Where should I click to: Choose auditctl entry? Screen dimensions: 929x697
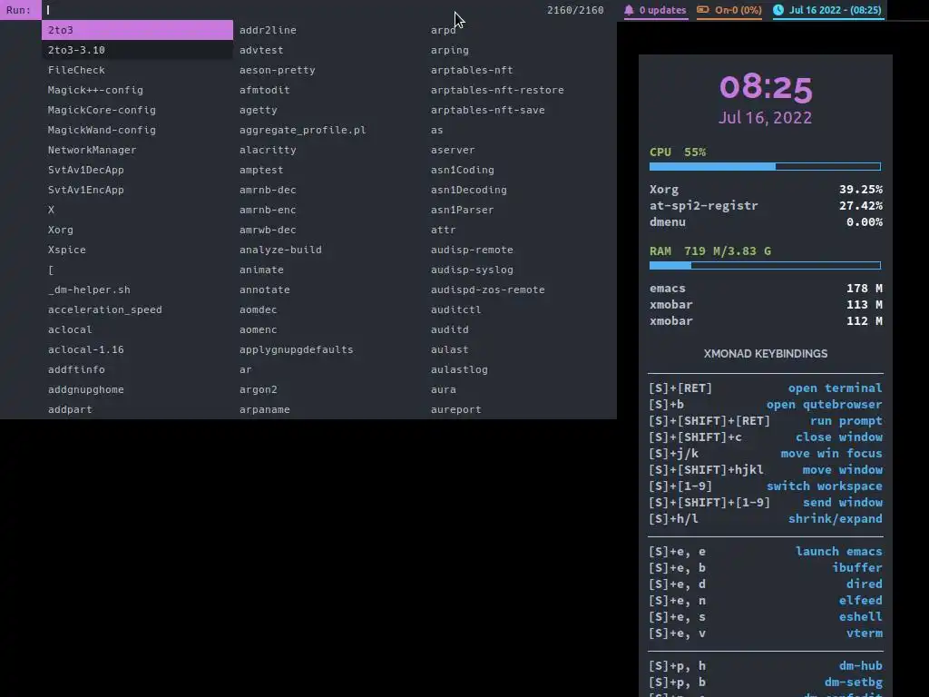point(455,309)
